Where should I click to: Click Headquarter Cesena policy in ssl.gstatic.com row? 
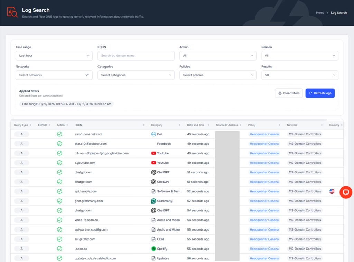tap(264, 239)
